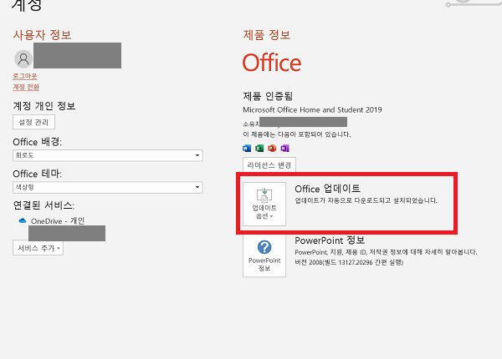Click the 계정 전환 link
The height and width of the screenshot is (359, 502).
click(x=26, y=87)
